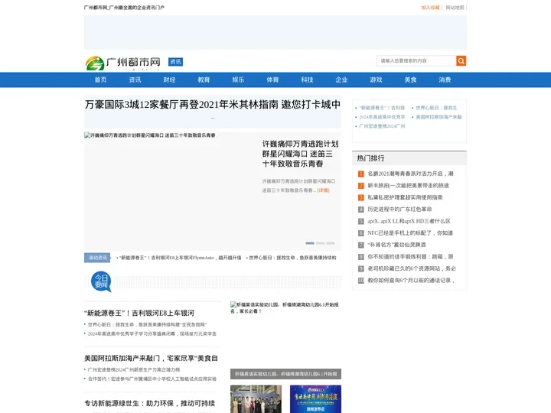Click the top banner ad area
Screen dimensions: 551x413
click(x=275, y=32)
